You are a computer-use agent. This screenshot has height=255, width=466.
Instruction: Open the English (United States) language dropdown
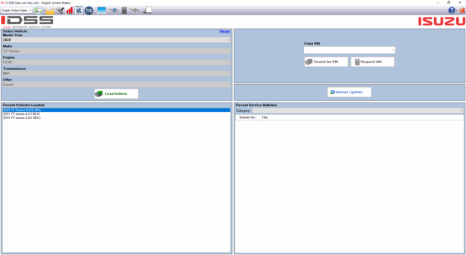pos(17,11)
